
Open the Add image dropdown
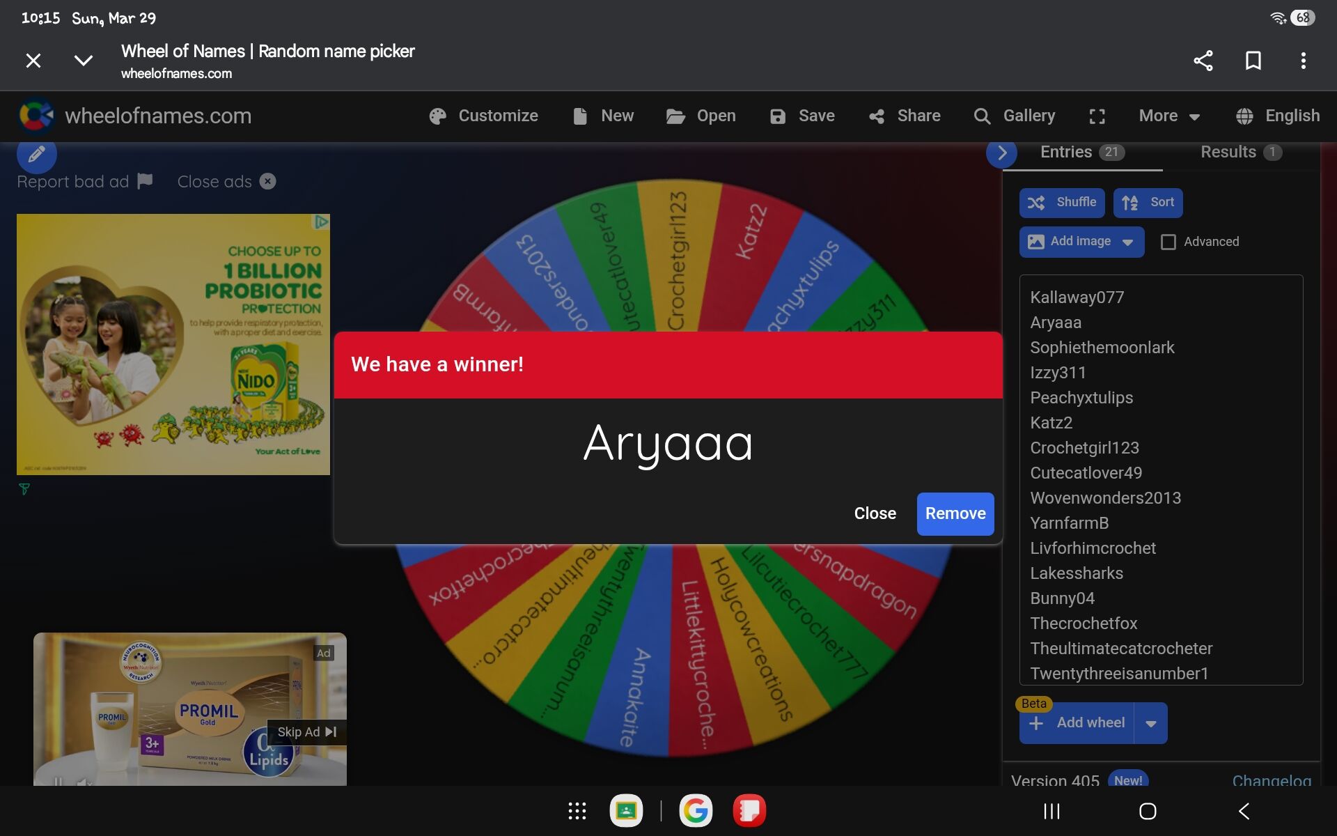[x=1127, y=242]
